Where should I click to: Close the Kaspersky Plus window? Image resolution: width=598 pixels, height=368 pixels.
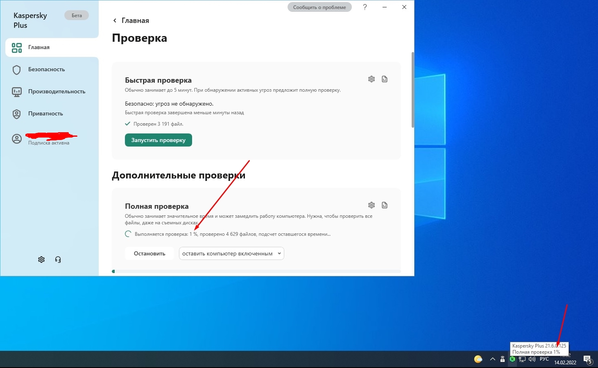point(404,7)
